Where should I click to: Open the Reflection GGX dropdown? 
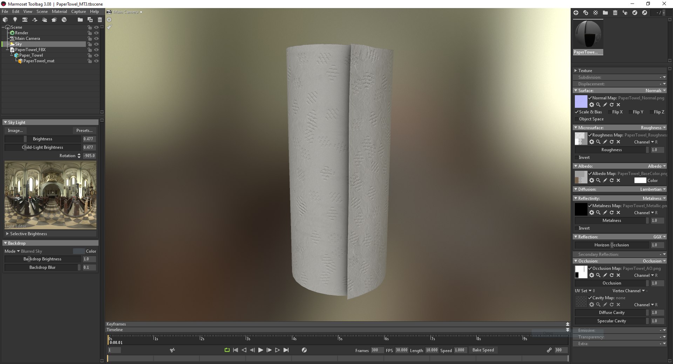click(x=659, y=237)
